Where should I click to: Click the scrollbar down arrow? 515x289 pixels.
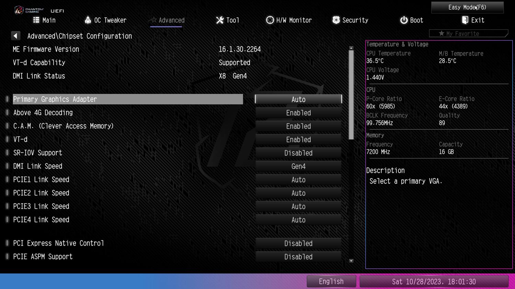(351, 261)
